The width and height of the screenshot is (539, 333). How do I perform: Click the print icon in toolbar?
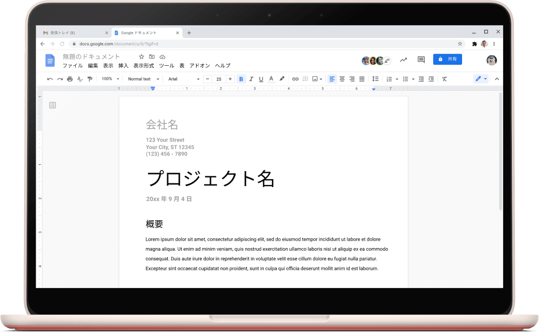click(x=69, y=79)
